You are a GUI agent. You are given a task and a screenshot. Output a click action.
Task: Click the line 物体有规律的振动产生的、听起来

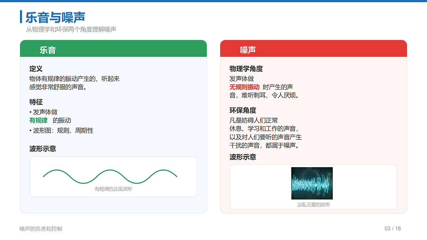[x=74, y=79]
